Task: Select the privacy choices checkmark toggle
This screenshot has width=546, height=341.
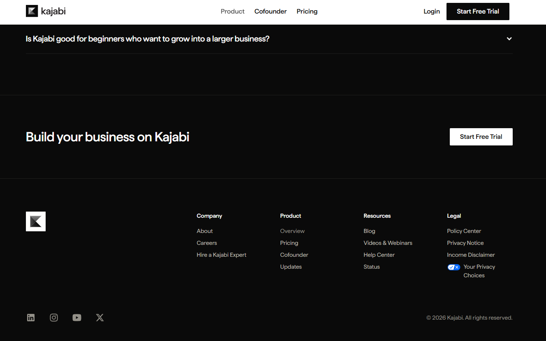Action: [x=451, y=267]
